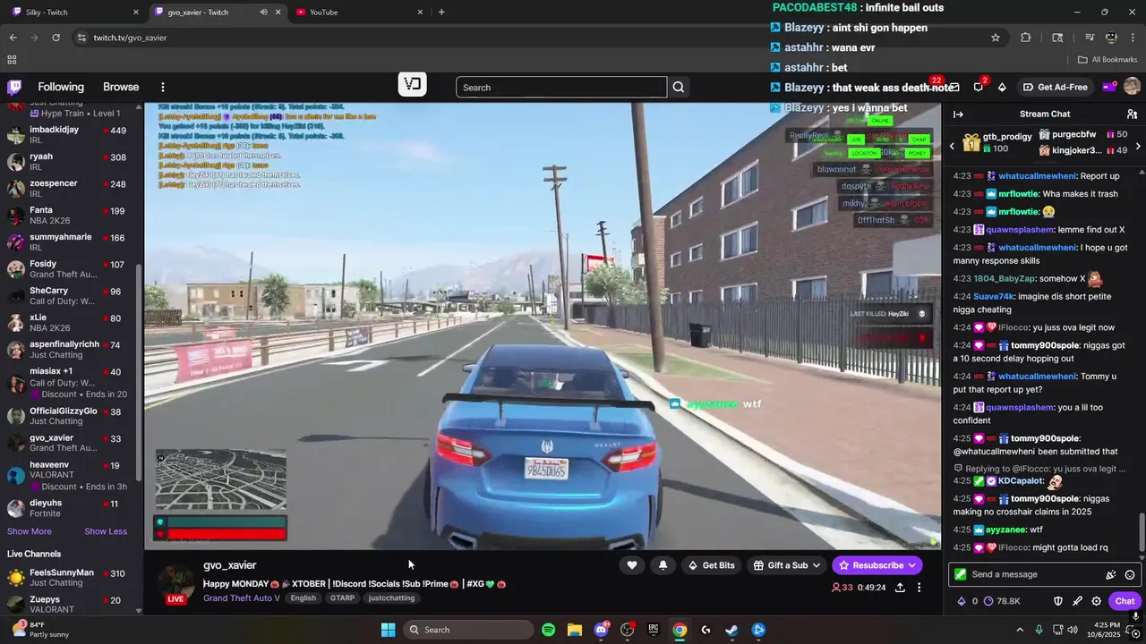Switch to the Silky - Twitch tab
This screenshot has width=1146, height=644.
coord(74,13)
